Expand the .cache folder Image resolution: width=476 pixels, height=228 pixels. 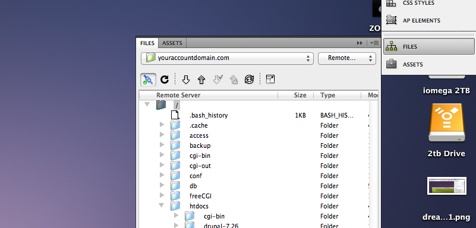[x=162, y=125]
